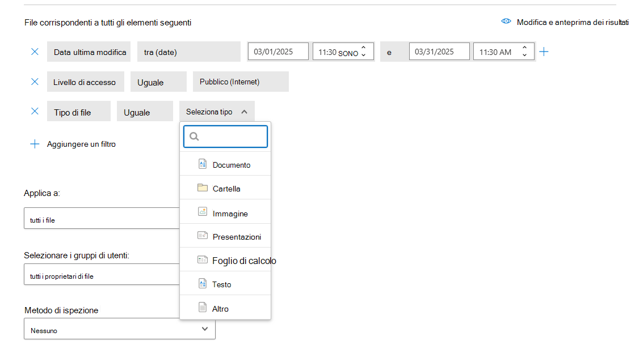Select Presentazioni file type
Viewport: 635px width, 345px height.
pyautogui.click(x=237, y=237)
